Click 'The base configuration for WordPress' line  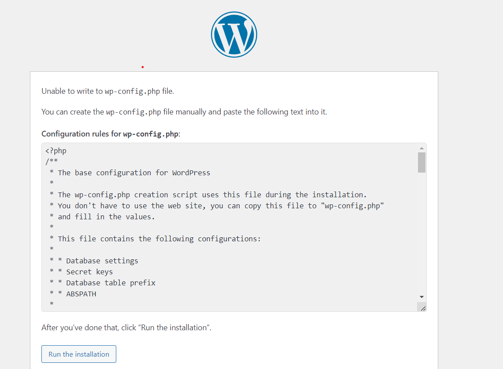(x=130, y=173)
